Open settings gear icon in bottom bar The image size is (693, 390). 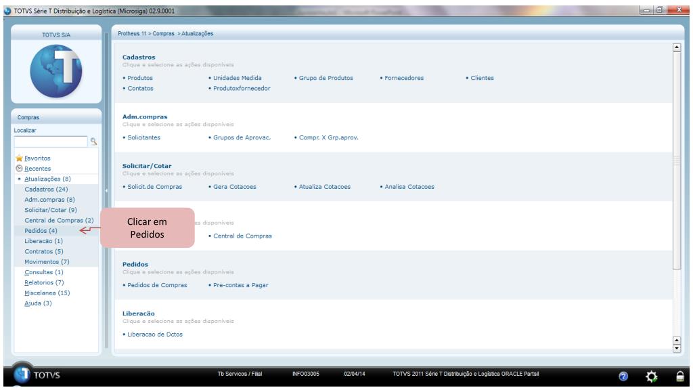pos(652,376)
